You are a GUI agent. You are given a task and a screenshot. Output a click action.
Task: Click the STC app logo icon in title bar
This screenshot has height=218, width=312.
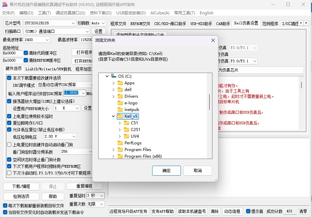(5, 4)
